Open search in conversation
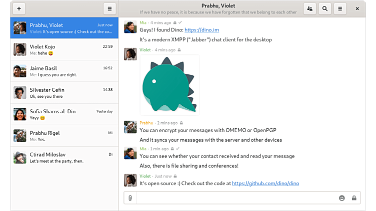Screen dimensions: 376x211 tap(325, 8)
